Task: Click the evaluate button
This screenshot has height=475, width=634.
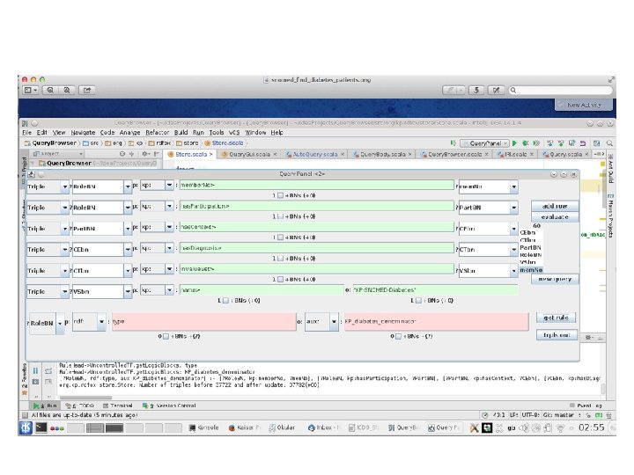Action: (x=555, y=217)
